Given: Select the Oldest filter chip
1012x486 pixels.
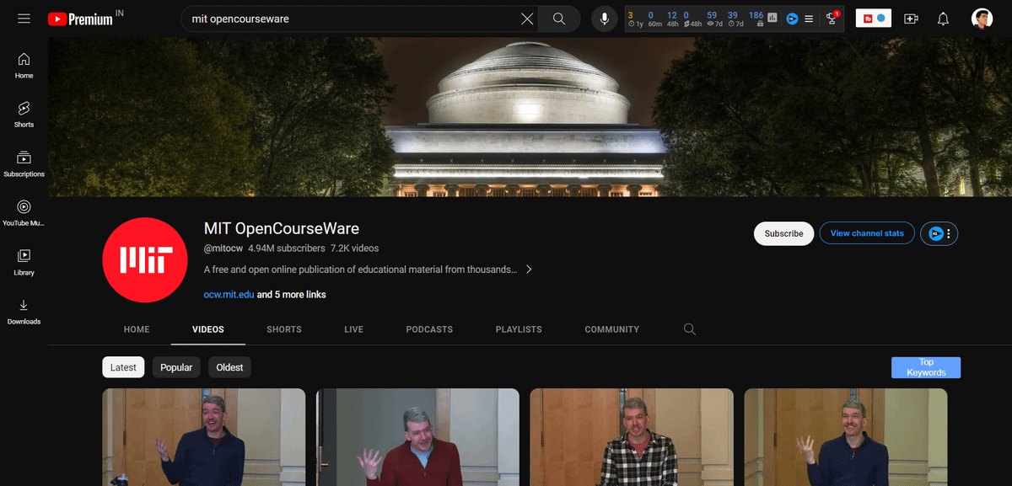Looking at the screenshot, I should 229,367.
